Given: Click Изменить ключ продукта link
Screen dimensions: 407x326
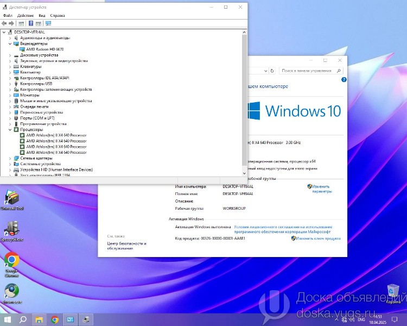Looking at the screenshot, I should click(318, 239).
